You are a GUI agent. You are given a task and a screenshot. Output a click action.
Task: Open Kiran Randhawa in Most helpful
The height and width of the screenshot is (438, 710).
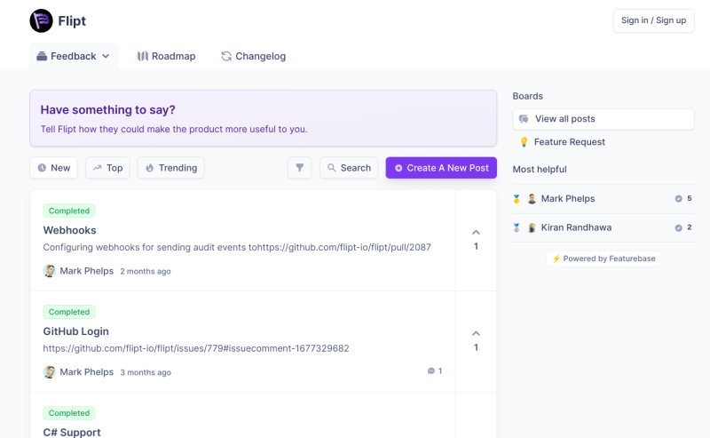(x=576, y=227)
